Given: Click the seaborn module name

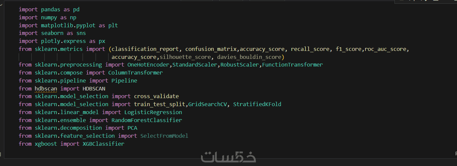Looking at the screenshot, I should pyautogui.click(x=52, y=33).
